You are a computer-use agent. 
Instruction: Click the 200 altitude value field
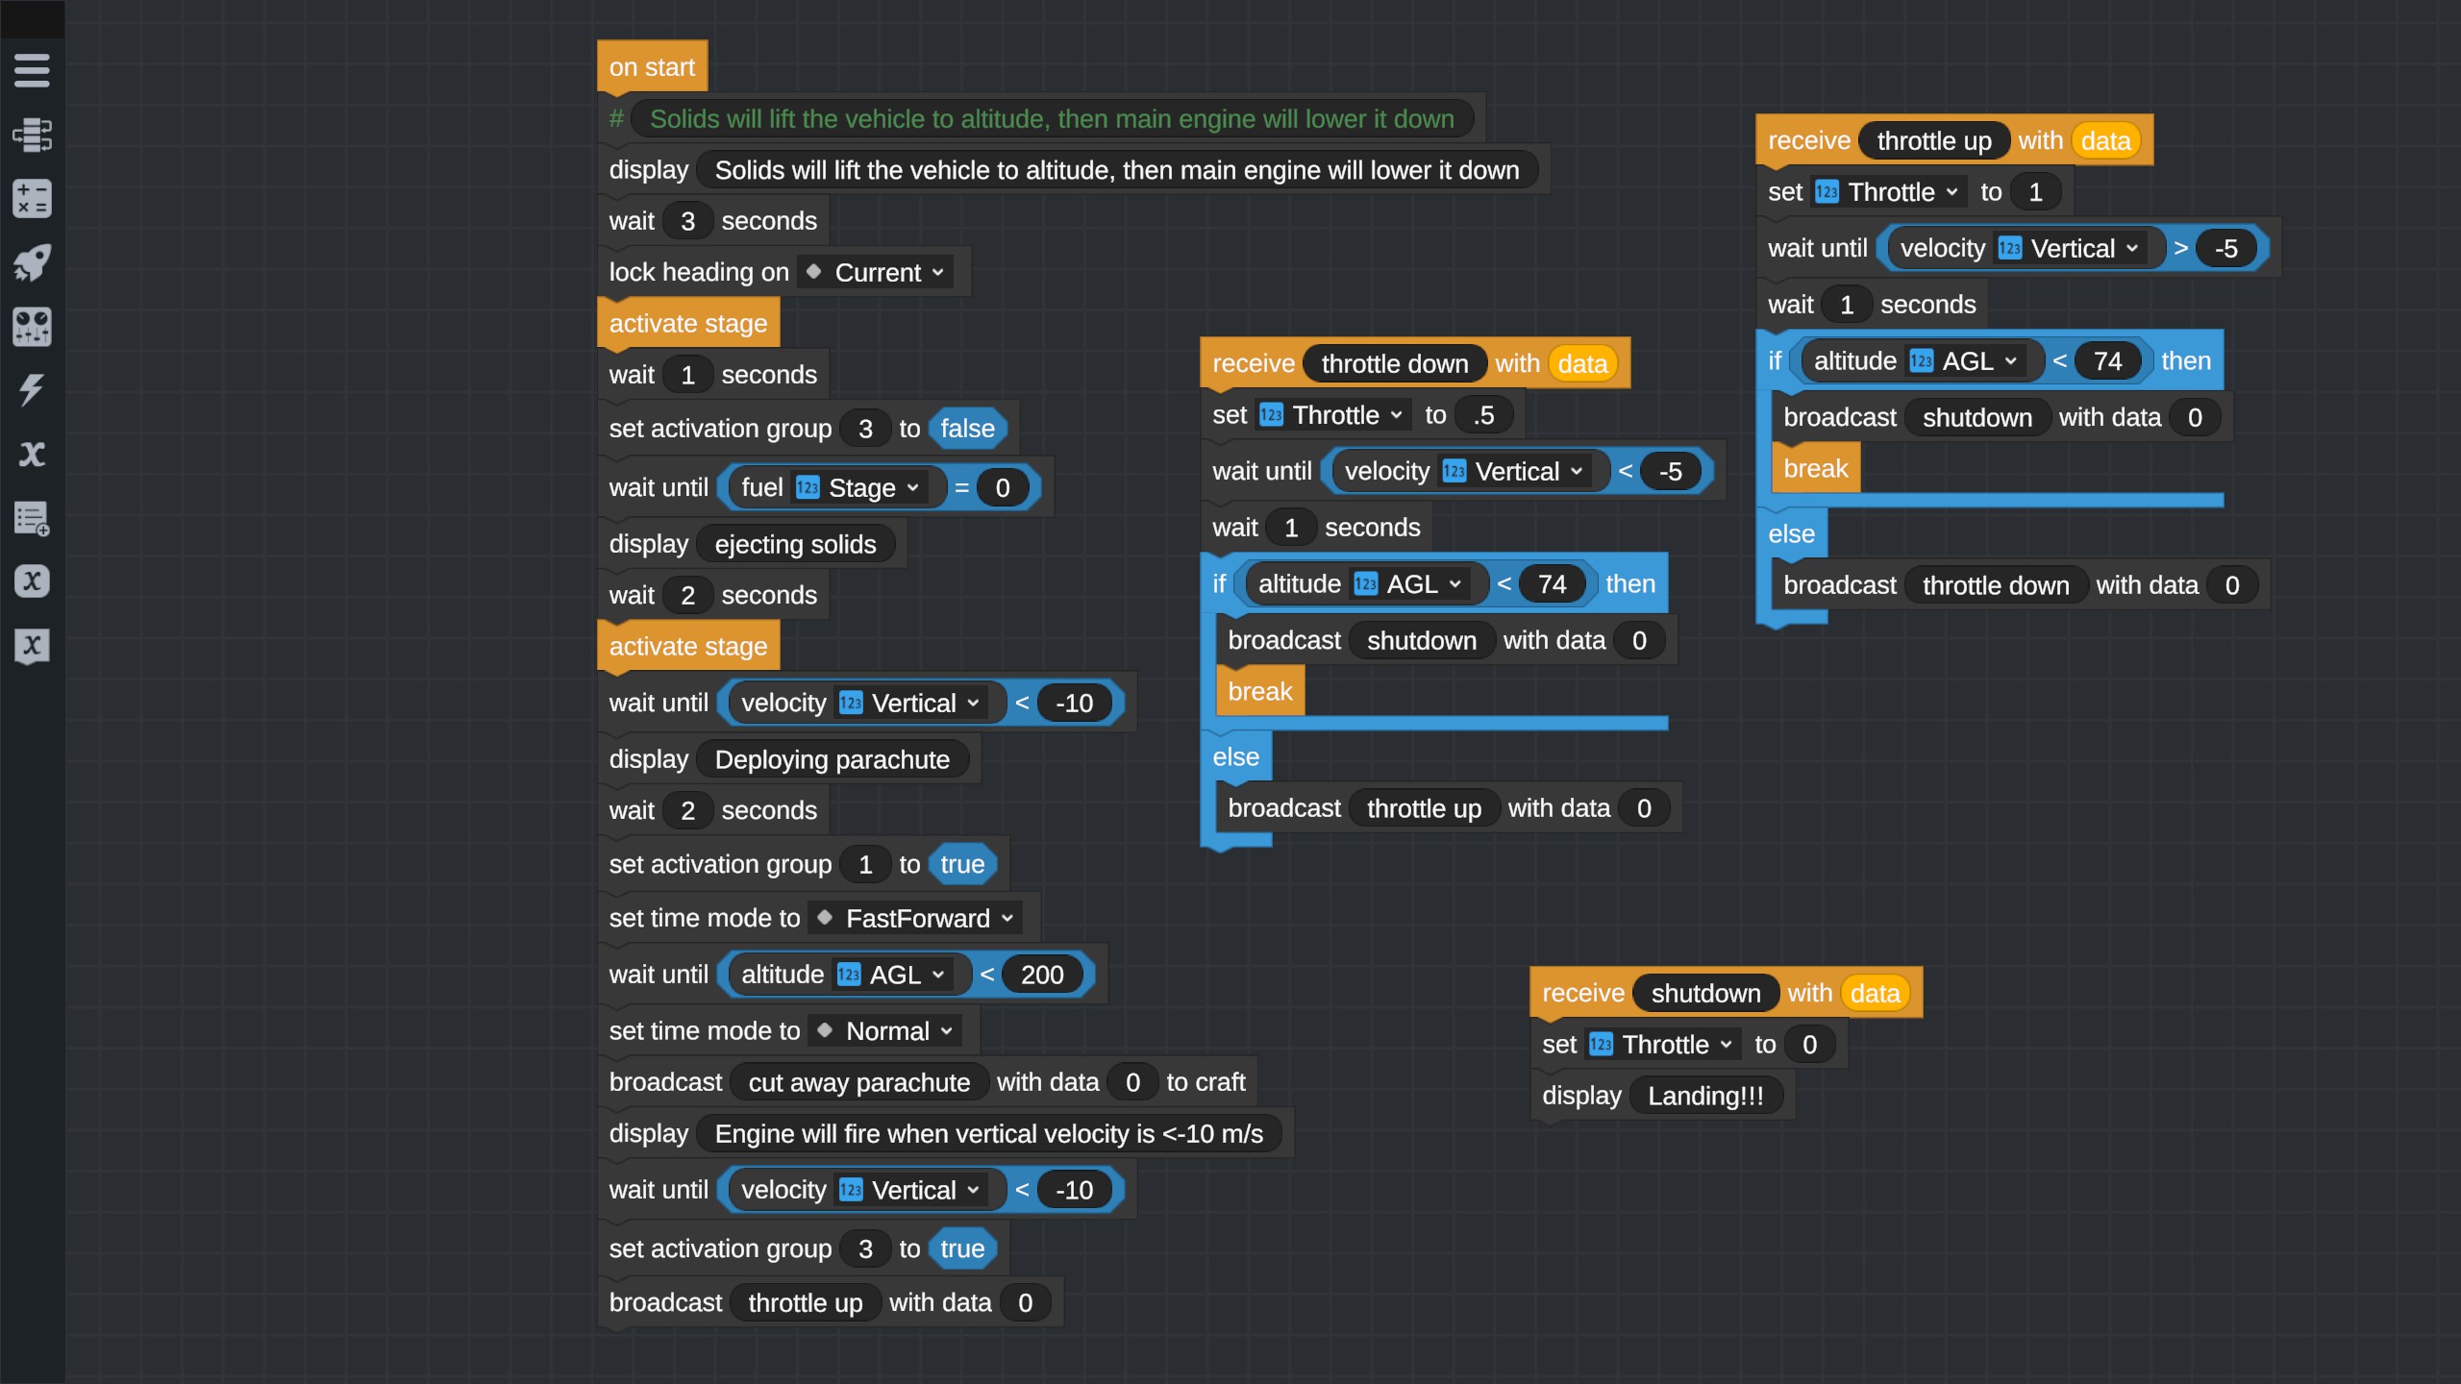coord(1041,975)
